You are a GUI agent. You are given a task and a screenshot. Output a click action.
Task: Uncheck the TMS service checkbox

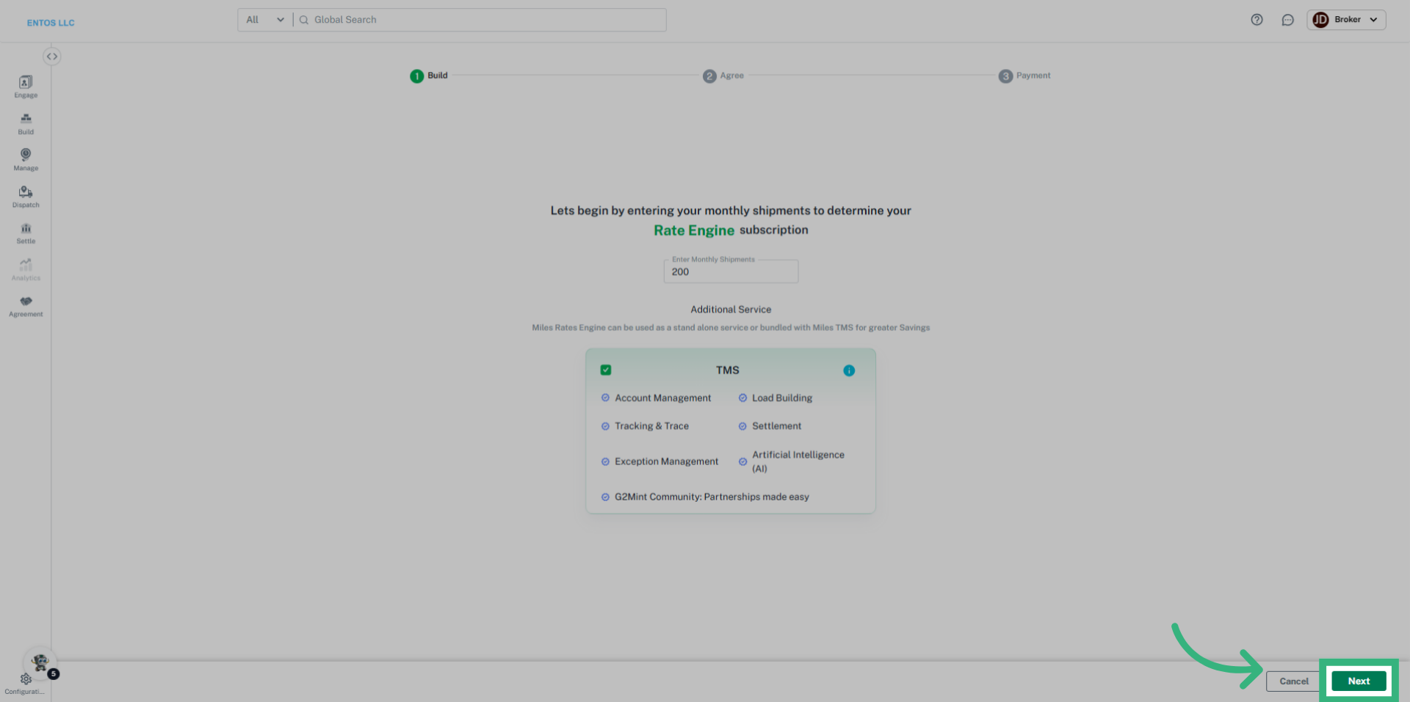coord(606,370)
